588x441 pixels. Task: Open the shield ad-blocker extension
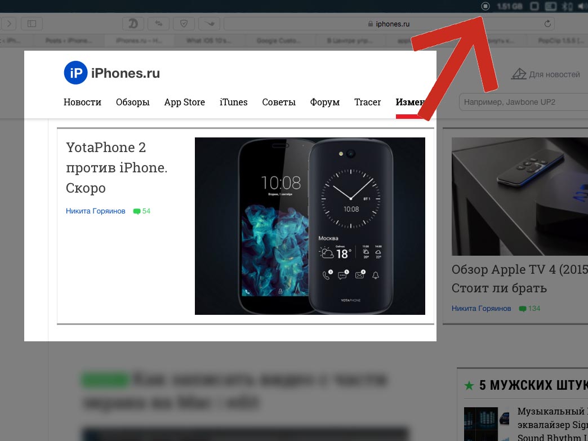coord(184,24)
